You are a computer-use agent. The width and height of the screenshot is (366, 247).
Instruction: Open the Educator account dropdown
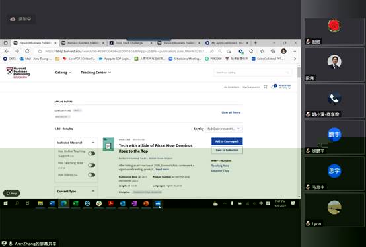tap(285, 87)
